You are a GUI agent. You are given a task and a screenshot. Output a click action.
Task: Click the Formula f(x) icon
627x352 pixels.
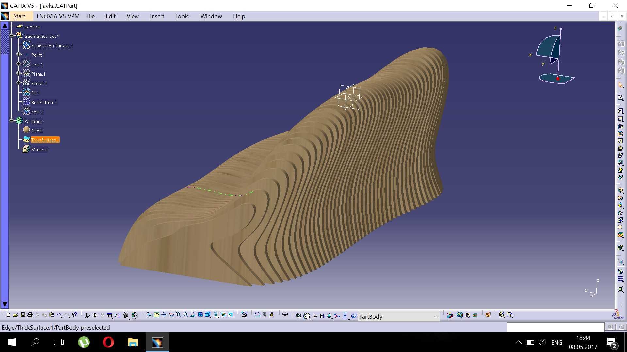pos(88,315)
